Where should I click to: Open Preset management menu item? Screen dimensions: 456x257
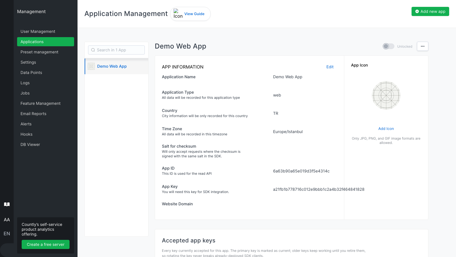[46, 52]
